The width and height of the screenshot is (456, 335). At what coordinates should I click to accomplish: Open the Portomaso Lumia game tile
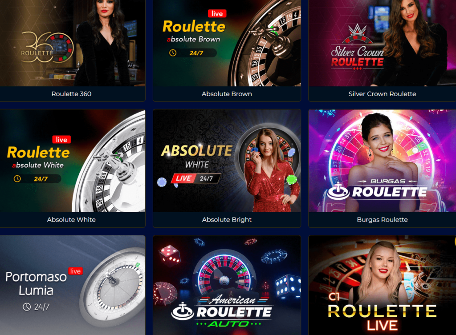pyautogui.click(x=73, y=285)
